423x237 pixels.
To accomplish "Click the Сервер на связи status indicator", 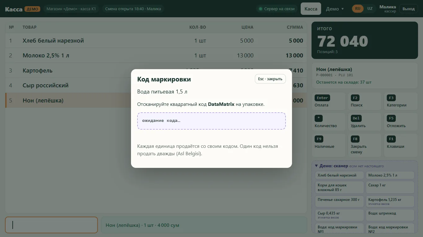I will click(x=277, y=9).
